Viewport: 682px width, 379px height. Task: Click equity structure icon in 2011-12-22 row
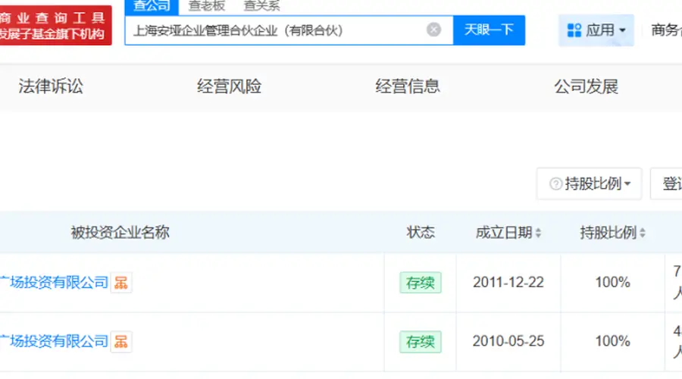[121, 283]
